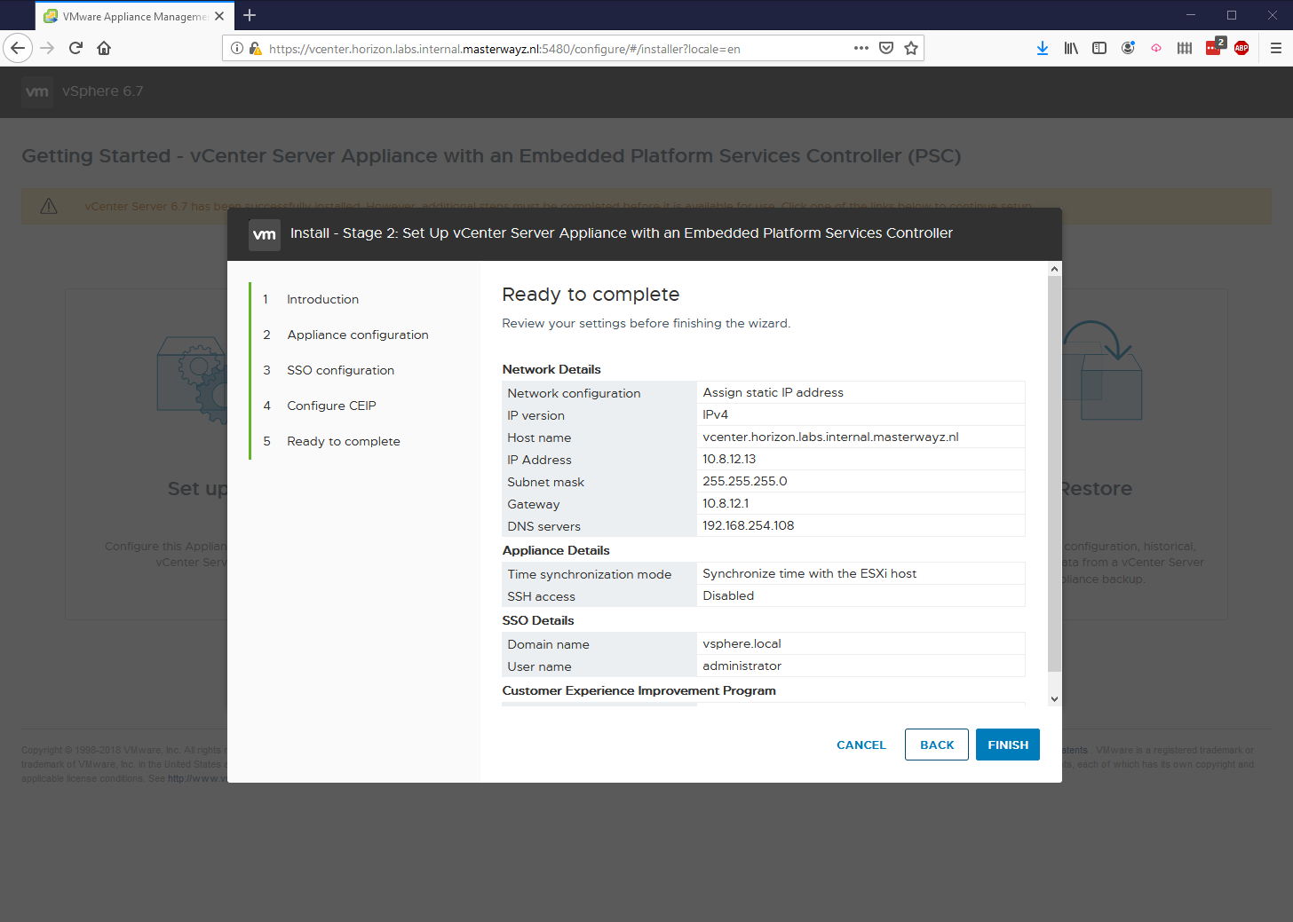Click the browser address bar URL

(504, 49)
